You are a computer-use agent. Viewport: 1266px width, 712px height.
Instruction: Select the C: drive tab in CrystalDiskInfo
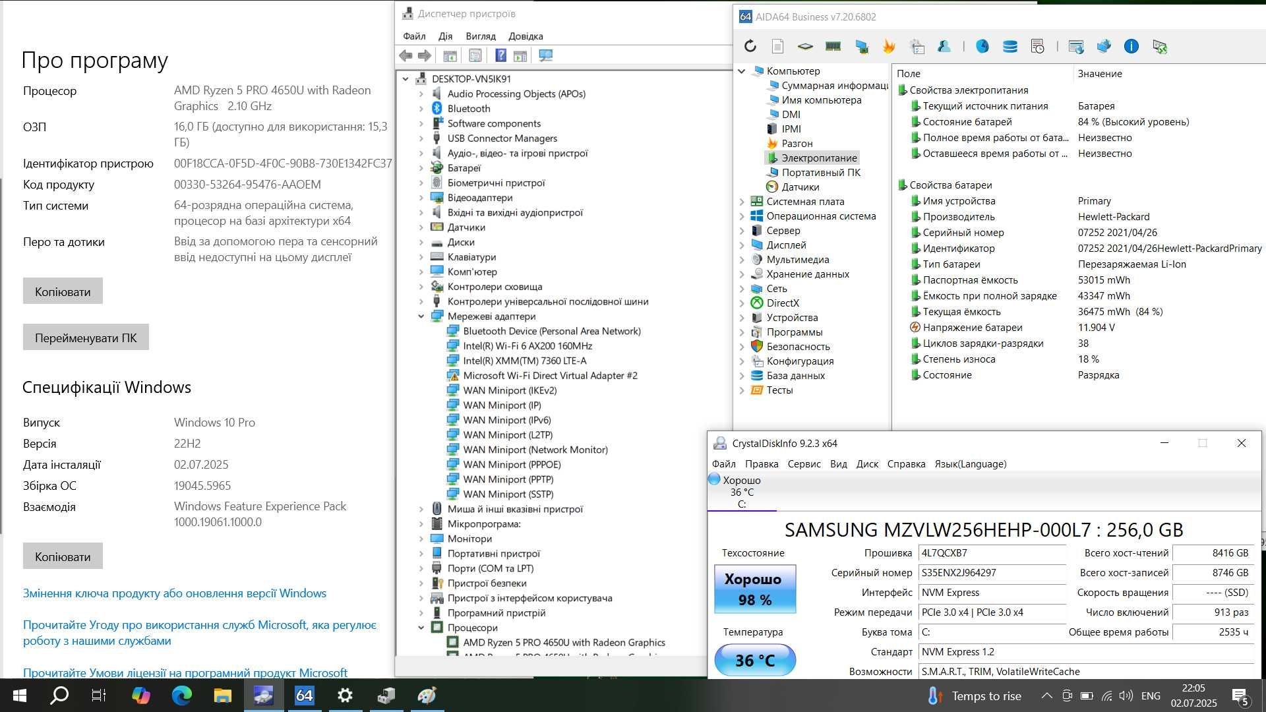pyautogui.click(x=742, y=492)
